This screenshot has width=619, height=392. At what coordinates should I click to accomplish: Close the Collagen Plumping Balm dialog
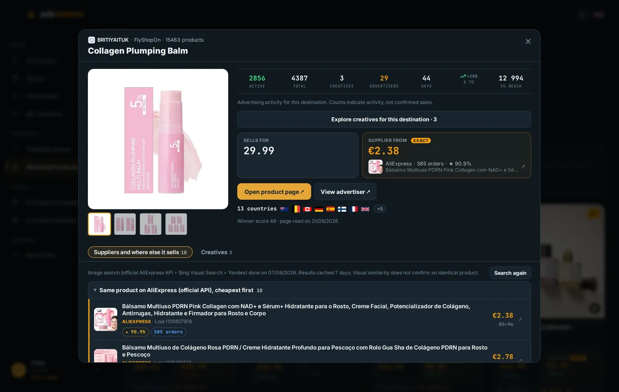pyautogui.click(x=528, y=41)
